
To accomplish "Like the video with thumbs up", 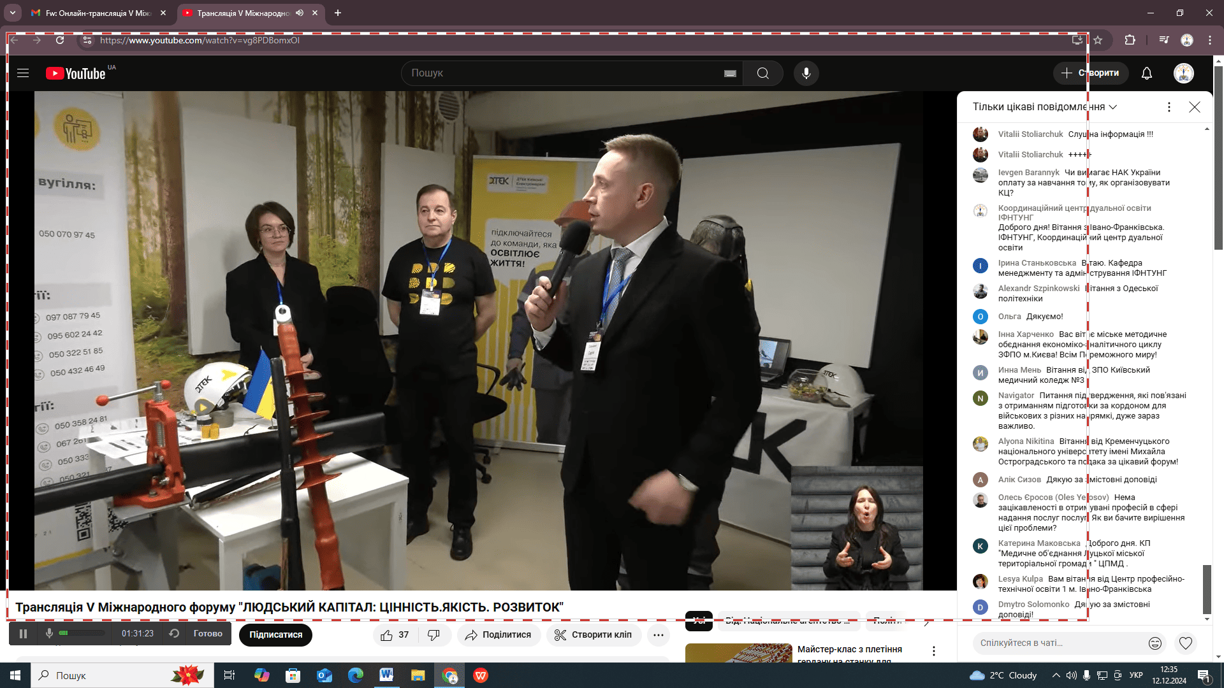I will coord(387,635).
